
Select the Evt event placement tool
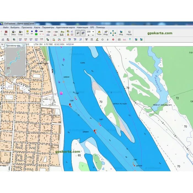(x=32, y=32)
